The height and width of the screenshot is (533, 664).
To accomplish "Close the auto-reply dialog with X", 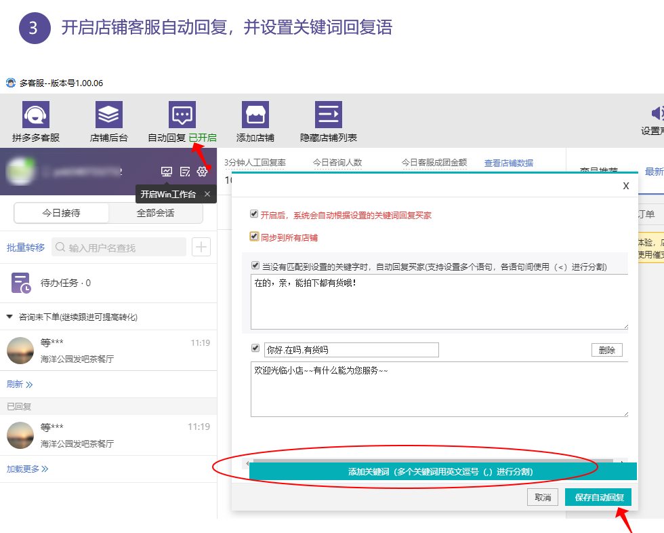I will [x=626, y=186].
